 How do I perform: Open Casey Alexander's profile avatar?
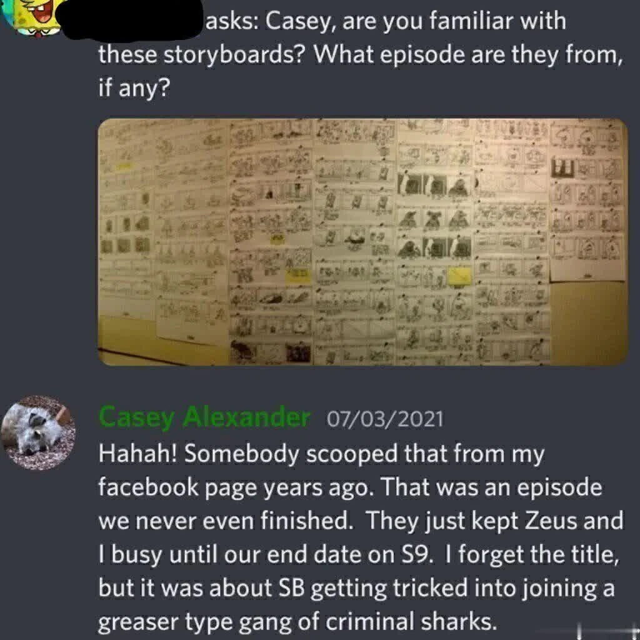(x=38, y=432)
